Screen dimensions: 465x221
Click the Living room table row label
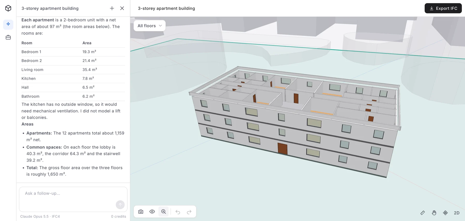[32, 70]
